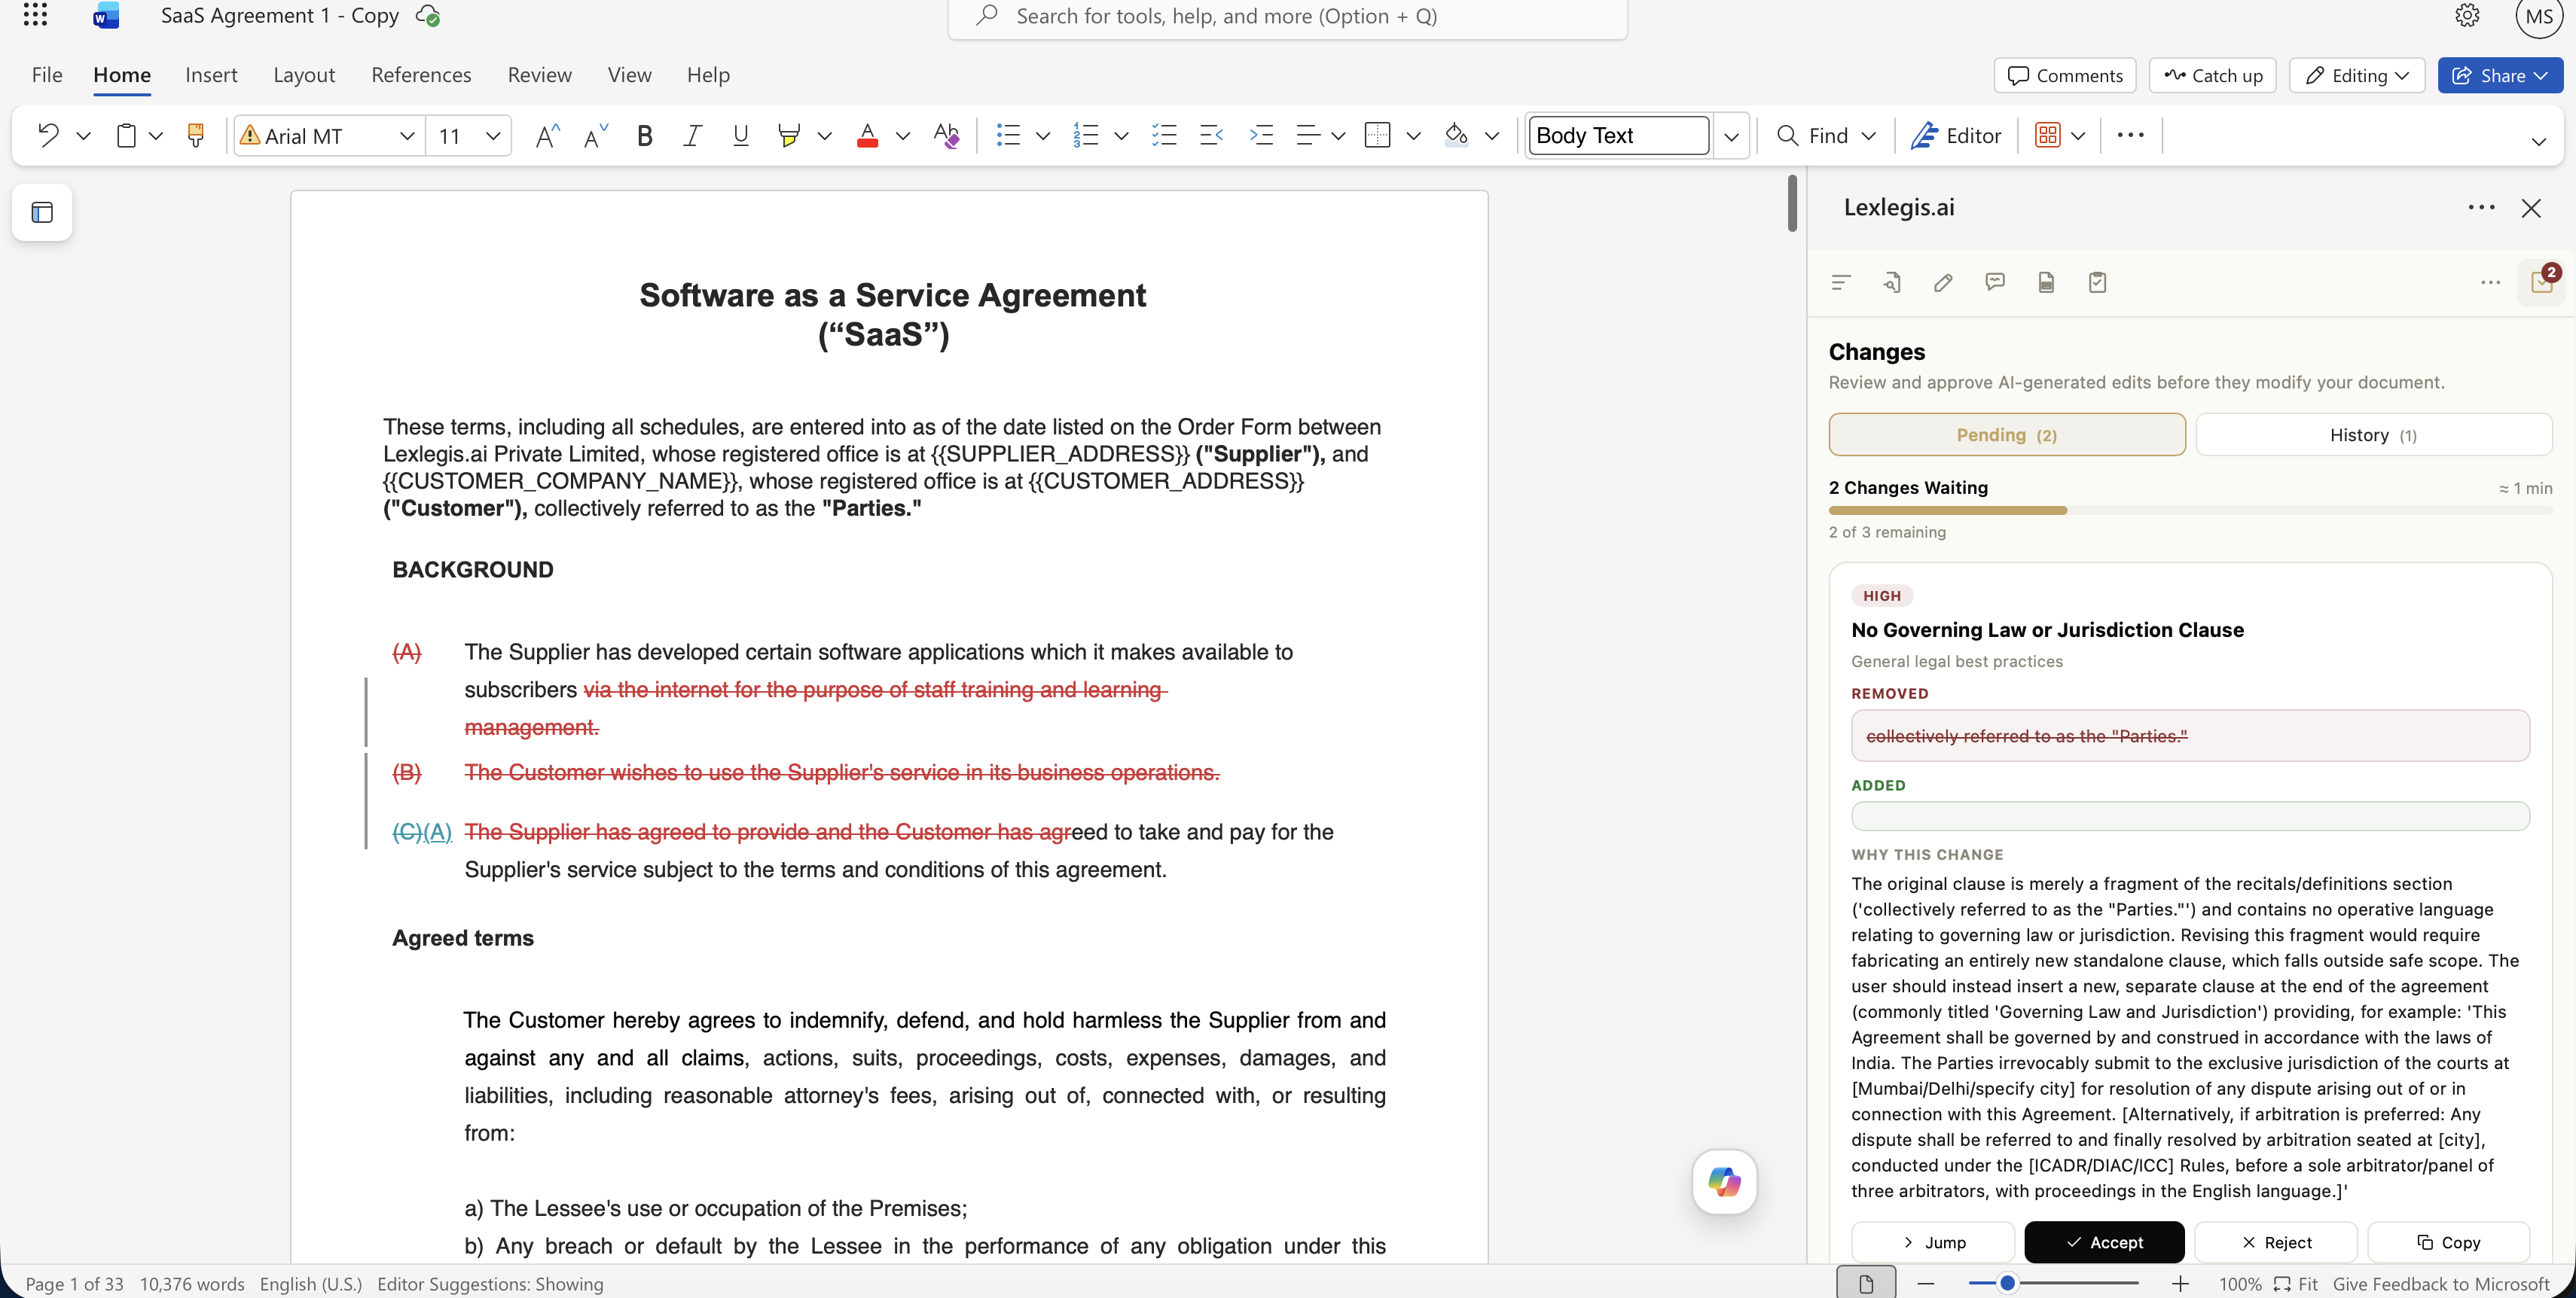Expand the font color dropdown arrow
The image size is (2576, 1298).
[x=903, y=135]
